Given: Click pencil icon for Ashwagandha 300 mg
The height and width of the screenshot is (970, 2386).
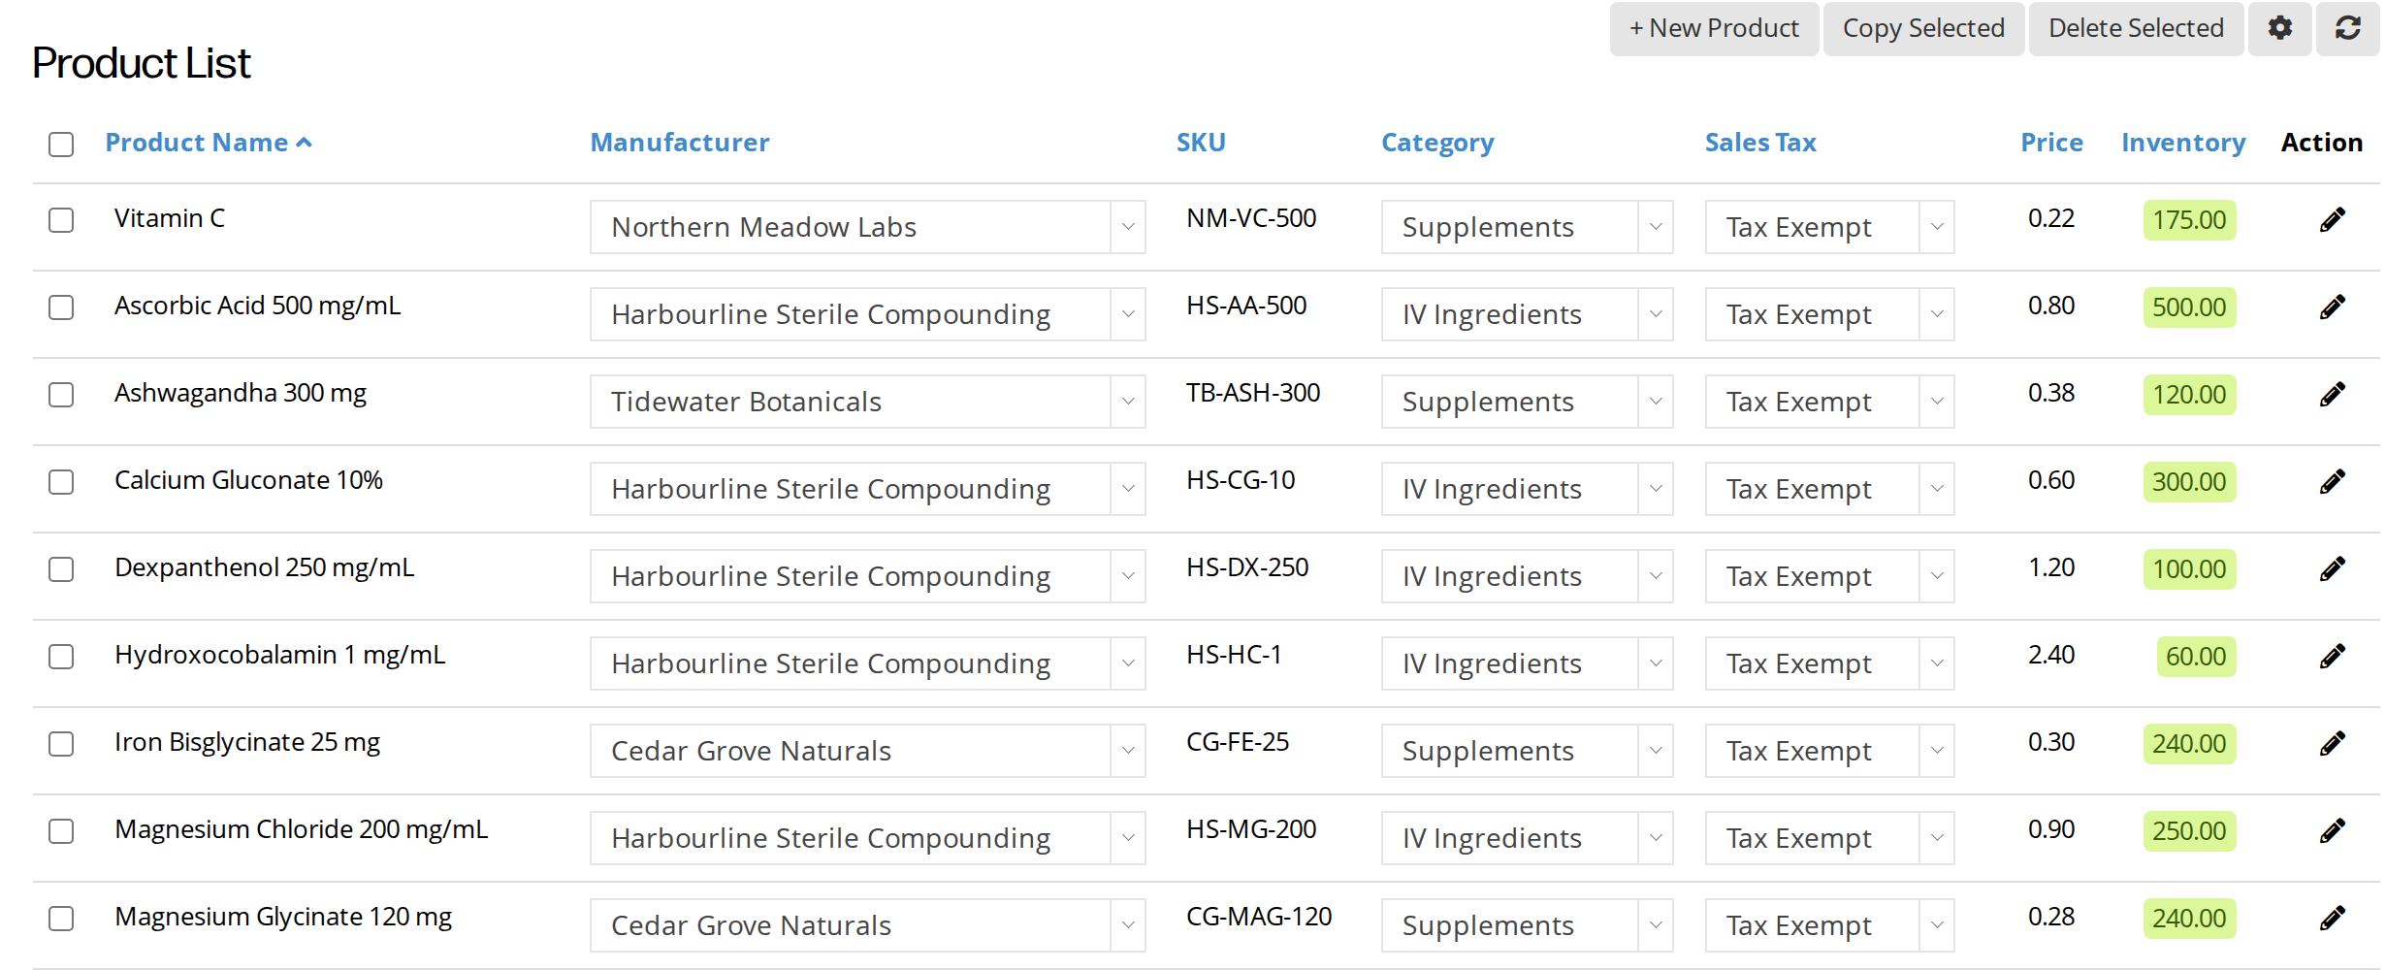Looking at the screenshot, I should click(x=2333, y=394).
